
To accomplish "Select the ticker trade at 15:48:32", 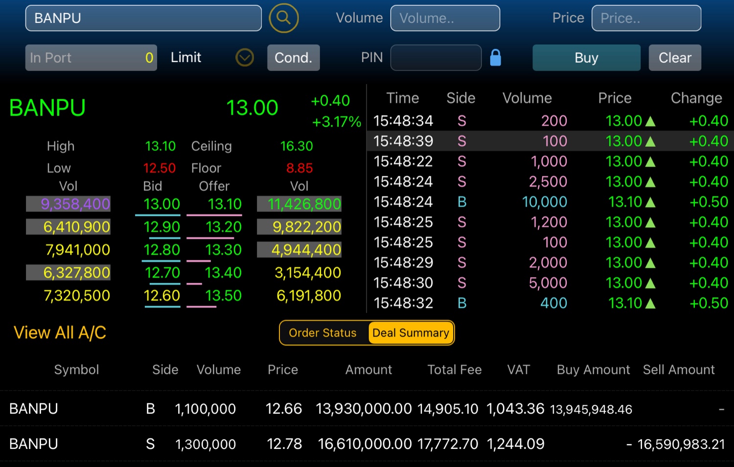I will [550, 304].
